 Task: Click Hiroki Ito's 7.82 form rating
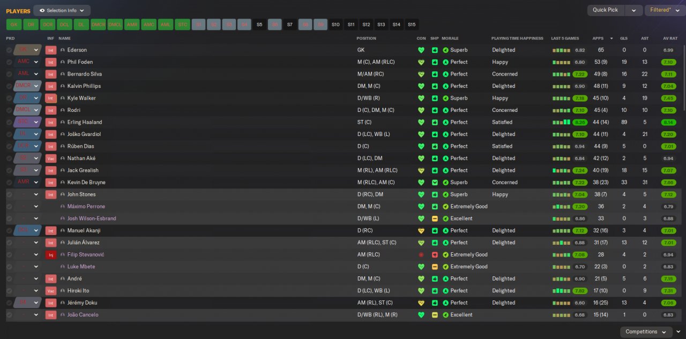580,291
